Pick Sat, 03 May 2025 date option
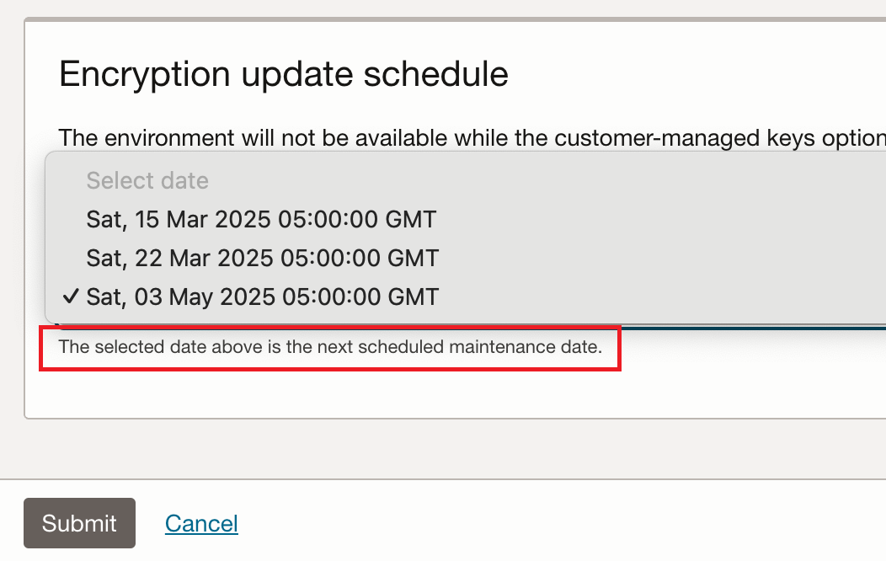The width and height of the screenshot is (886, 561). [x=262, y=297]
